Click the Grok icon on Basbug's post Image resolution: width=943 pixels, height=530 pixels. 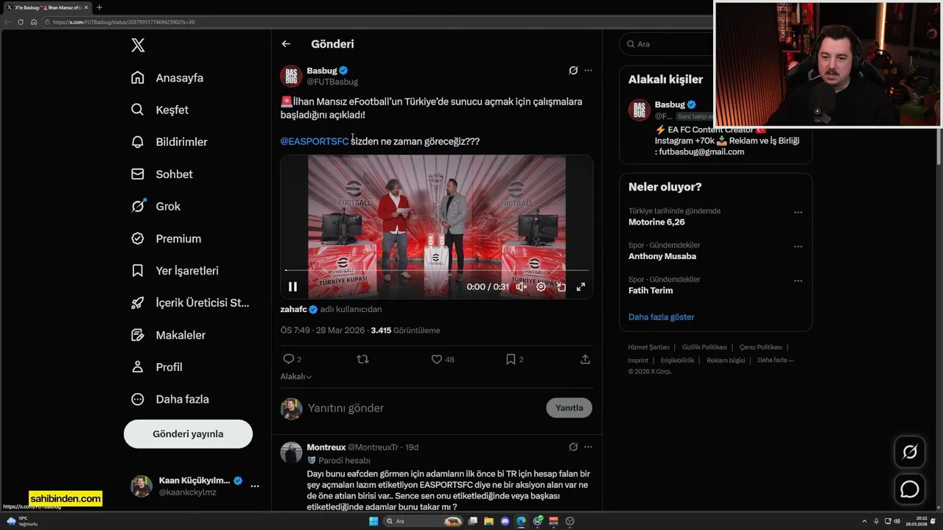(573, 71)
